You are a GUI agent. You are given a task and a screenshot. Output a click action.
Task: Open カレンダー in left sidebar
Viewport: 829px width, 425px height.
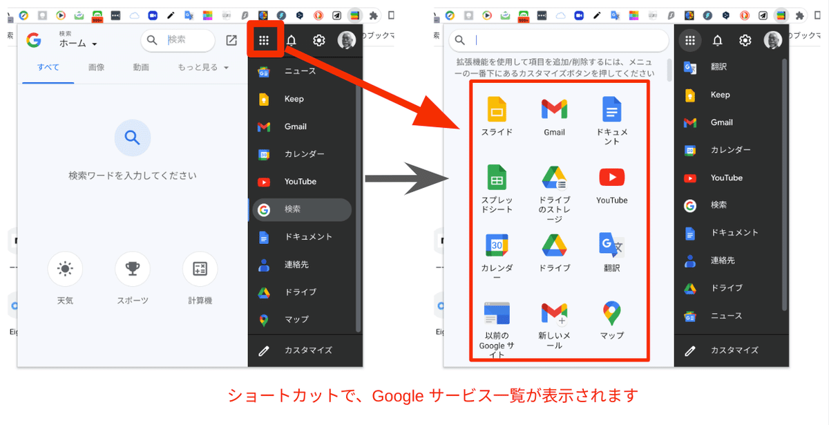click(301, 154)
